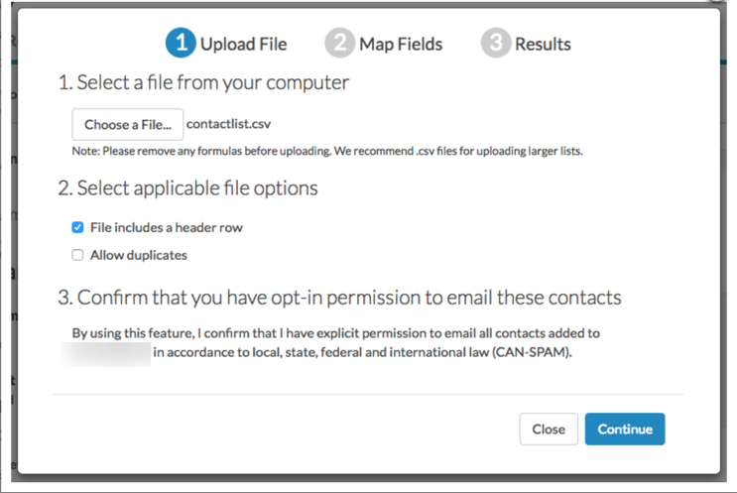Click the blue step 1 circle icon
The image size is (737, 493).
click(181, 43)
